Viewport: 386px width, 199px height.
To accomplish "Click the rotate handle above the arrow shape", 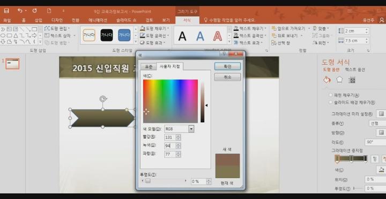I will tap(103, 99).
